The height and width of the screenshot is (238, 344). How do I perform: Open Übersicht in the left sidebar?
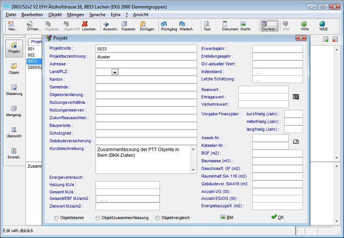tap(14, 132)
